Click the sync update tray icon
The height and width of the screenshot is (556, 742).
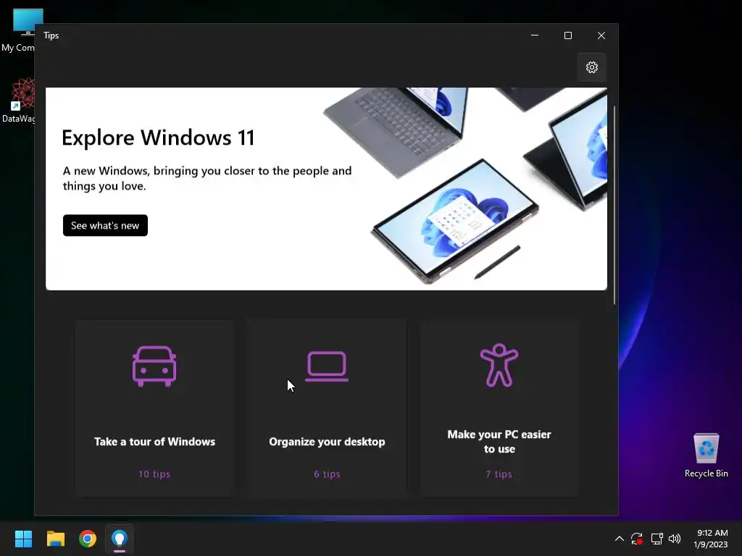(637, 539)
